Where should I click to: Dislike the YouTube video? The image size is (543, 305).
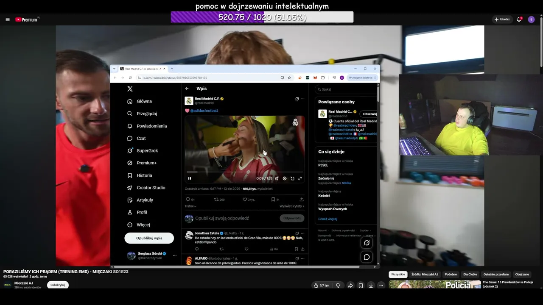[338, 286]
